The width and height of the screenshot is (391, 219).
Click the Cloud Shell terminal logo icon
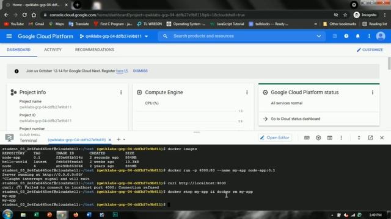tap(9, 138)
